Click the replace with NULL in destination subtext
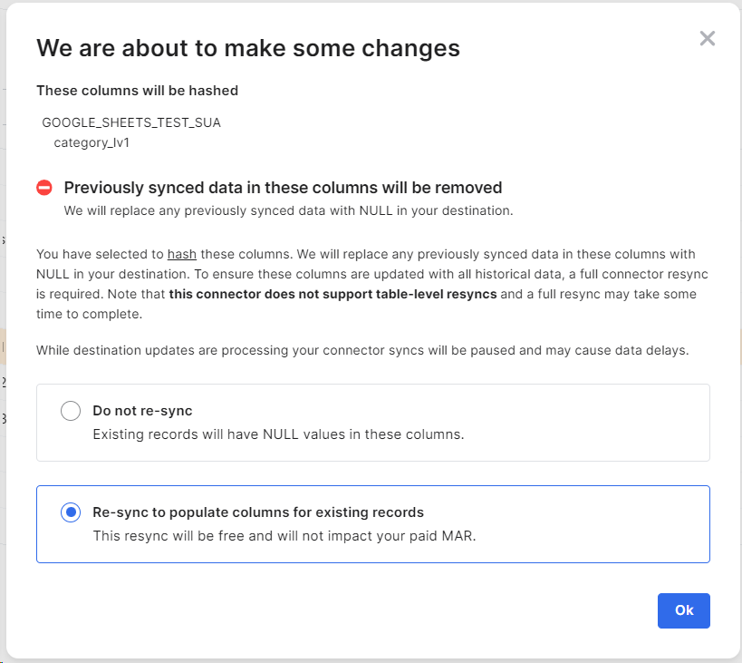The height and width of the screenshot is (663, 742). point(289,210)
